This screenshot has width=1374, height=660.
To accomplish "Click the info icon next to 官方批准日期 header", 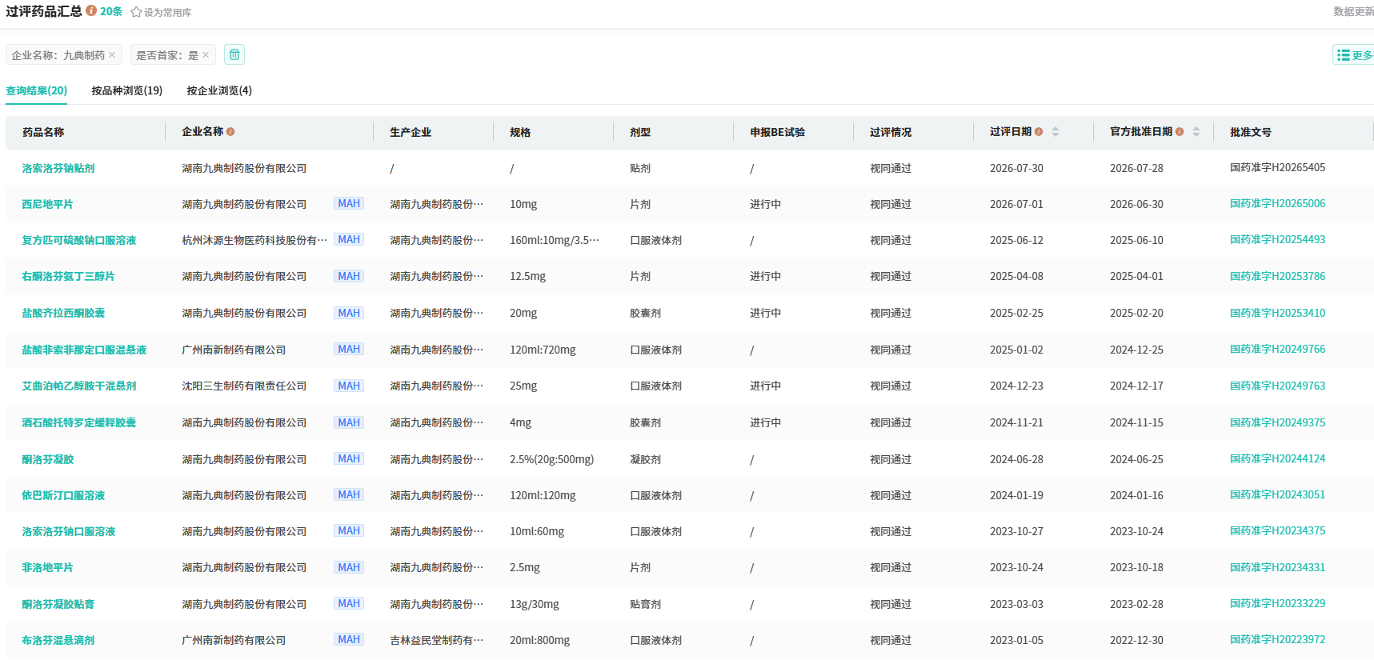I will [x=1180, y=132].
